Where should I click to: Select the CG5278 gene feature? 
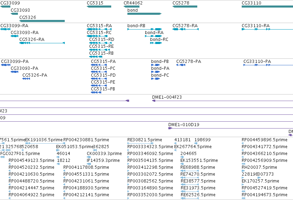(185, 7)
